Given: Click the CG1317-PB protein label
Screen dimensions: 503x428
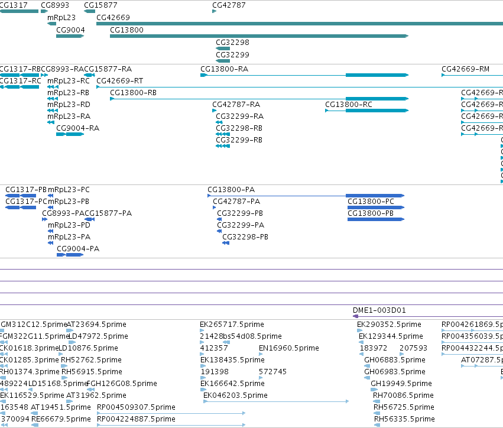Looking at the screenshot, I should tap(26, 190).
